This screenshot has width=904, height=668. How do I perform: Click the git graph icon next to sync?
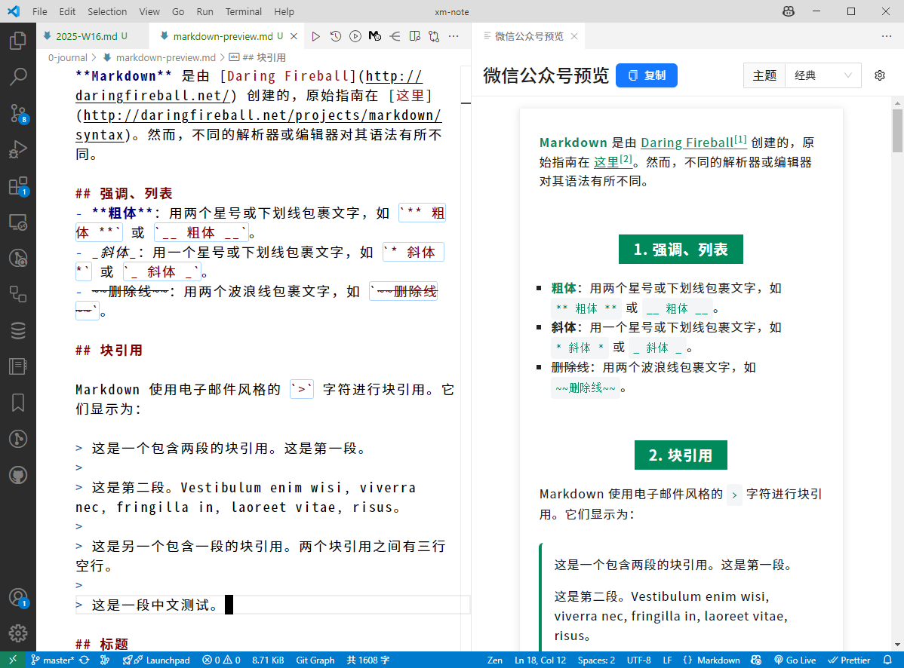pos(104,660)
